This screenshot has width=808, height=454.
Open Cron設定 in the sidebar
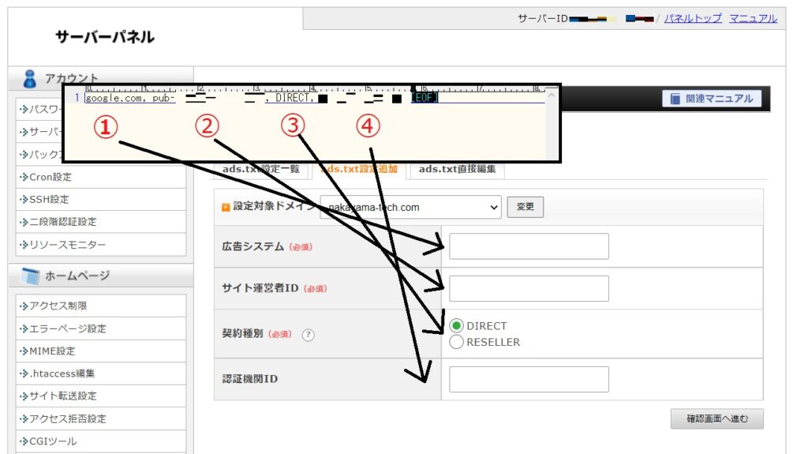[50, 177]
